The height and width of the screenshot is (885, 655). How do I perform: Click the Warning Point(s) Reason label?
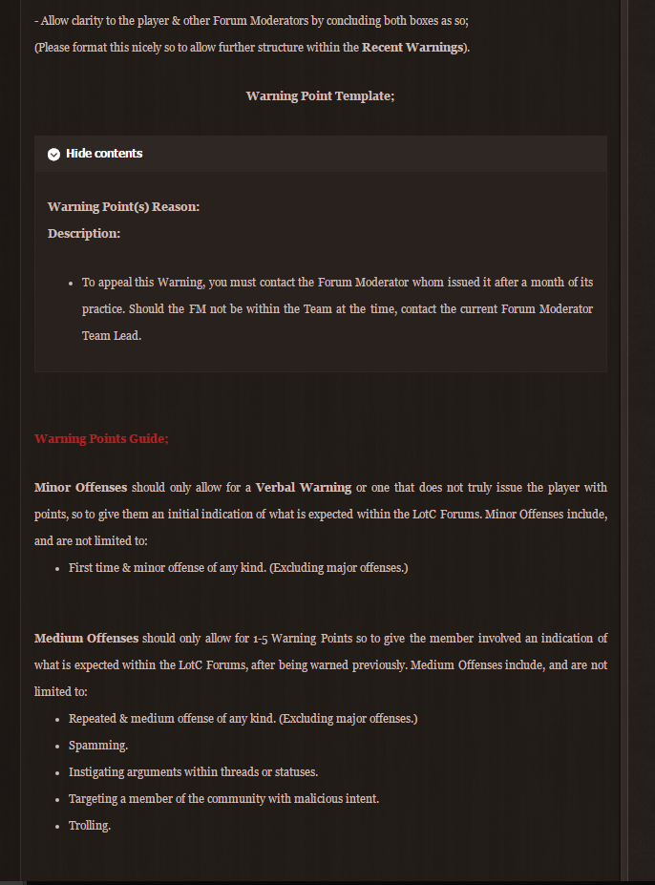click(x=124, y=206)
